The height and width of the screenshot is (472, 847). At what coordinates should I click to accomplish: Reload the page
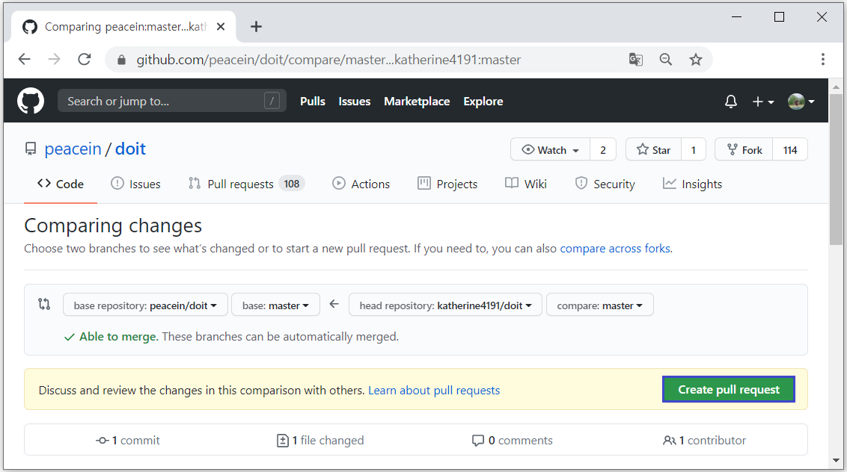tap(85, 59)
